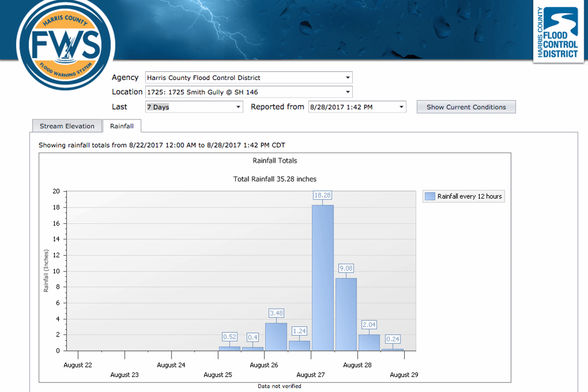This screenshot has width=588, height=392.
Task: Select the Rainfall tab
Action: coord(122,126)
